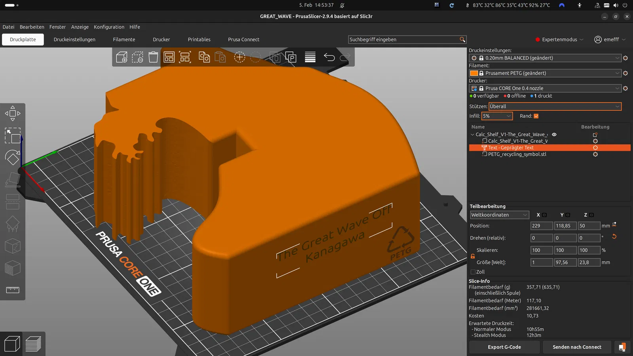Enable the Zoll units checkbox
The height and width of the screenshot is (356, 633).
(473, 272)
